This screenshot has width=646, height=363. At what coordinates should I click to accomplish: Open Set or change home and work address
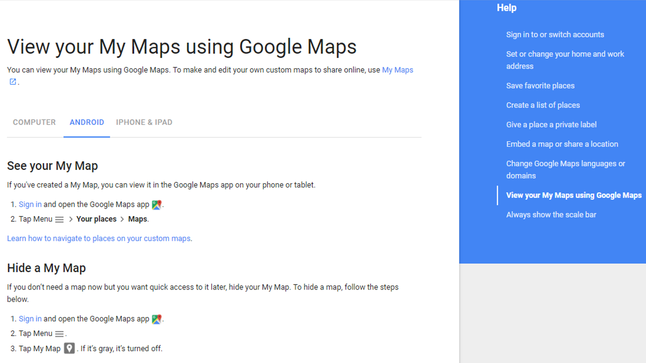[x=565, y=60]
